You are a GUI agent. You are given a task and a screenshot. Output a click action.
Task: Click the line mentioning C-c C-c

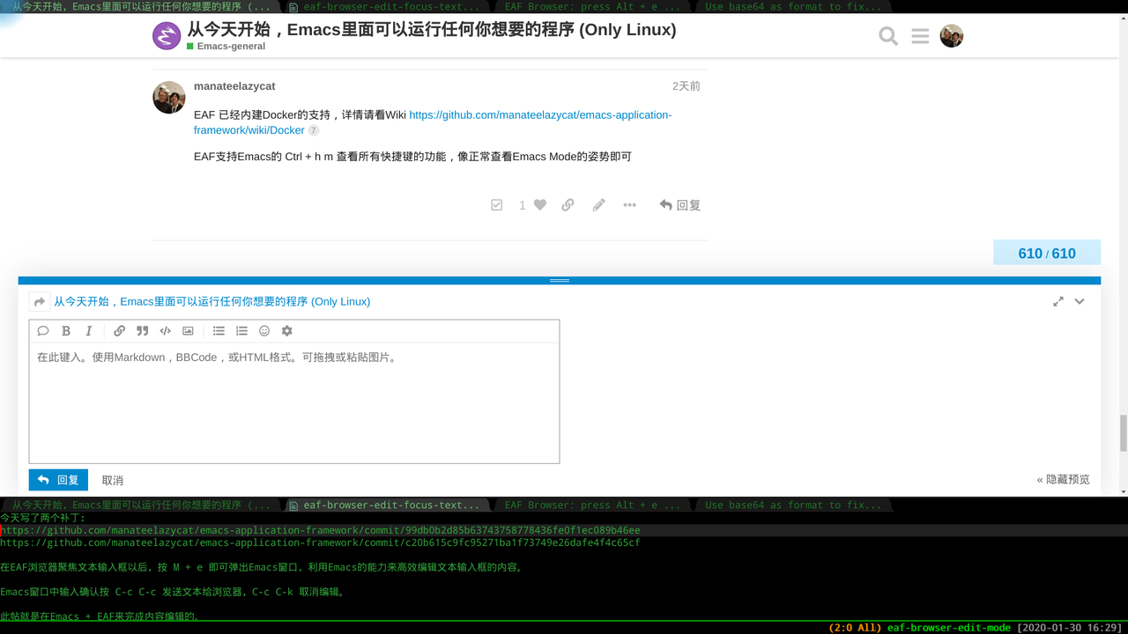tap(173, 592)
